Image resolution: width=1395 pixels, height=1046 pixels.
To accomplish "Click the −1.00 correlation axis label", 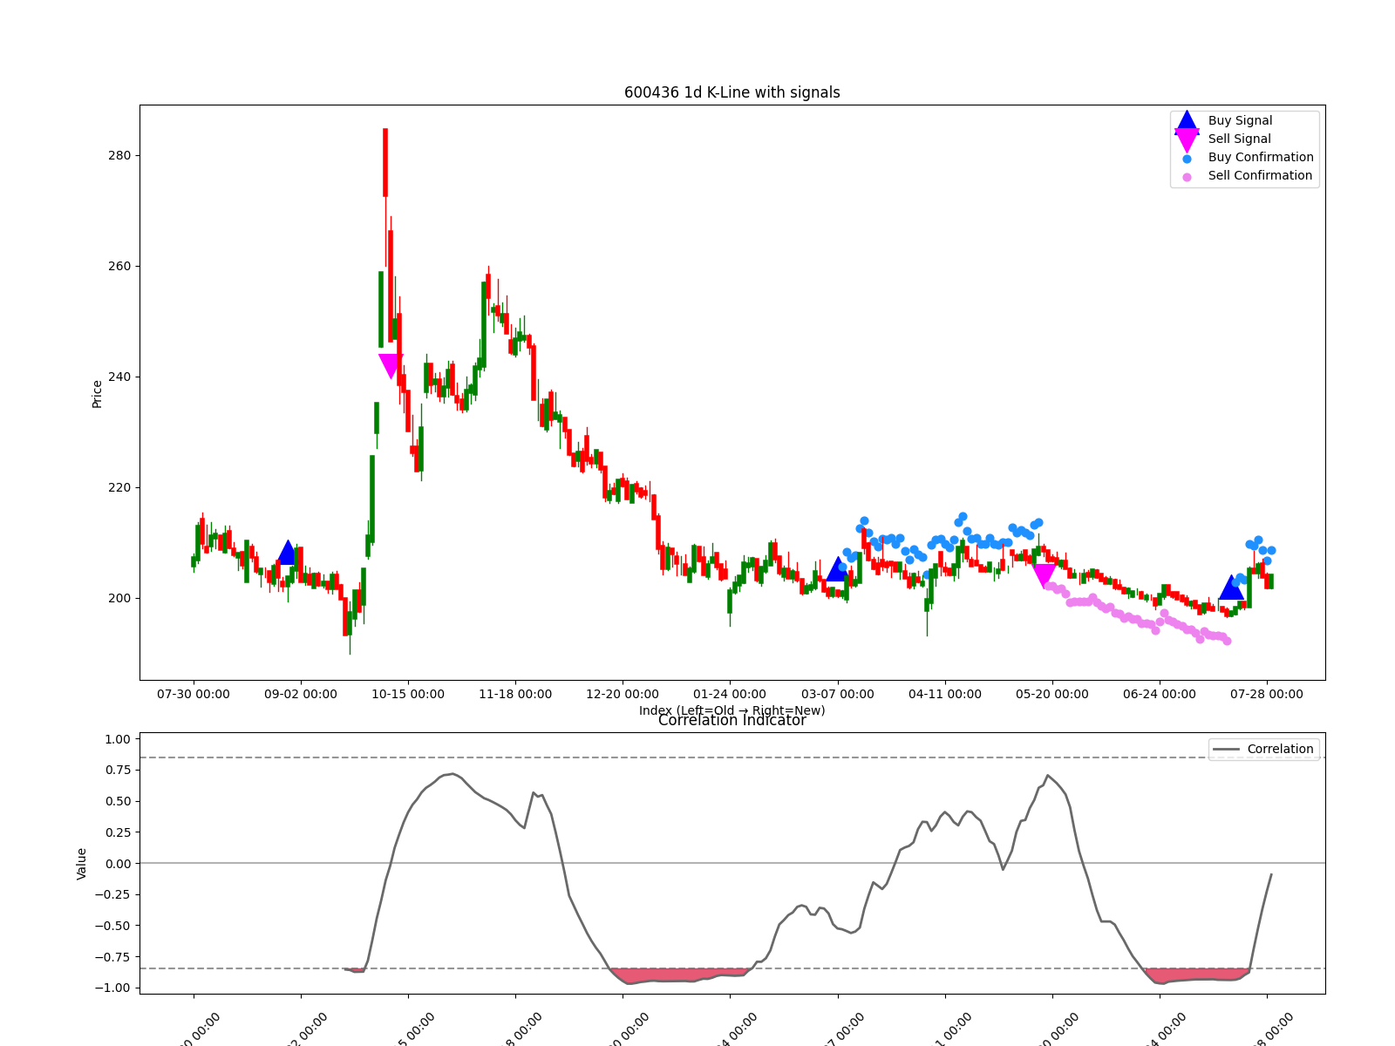I will click(112, 988).
